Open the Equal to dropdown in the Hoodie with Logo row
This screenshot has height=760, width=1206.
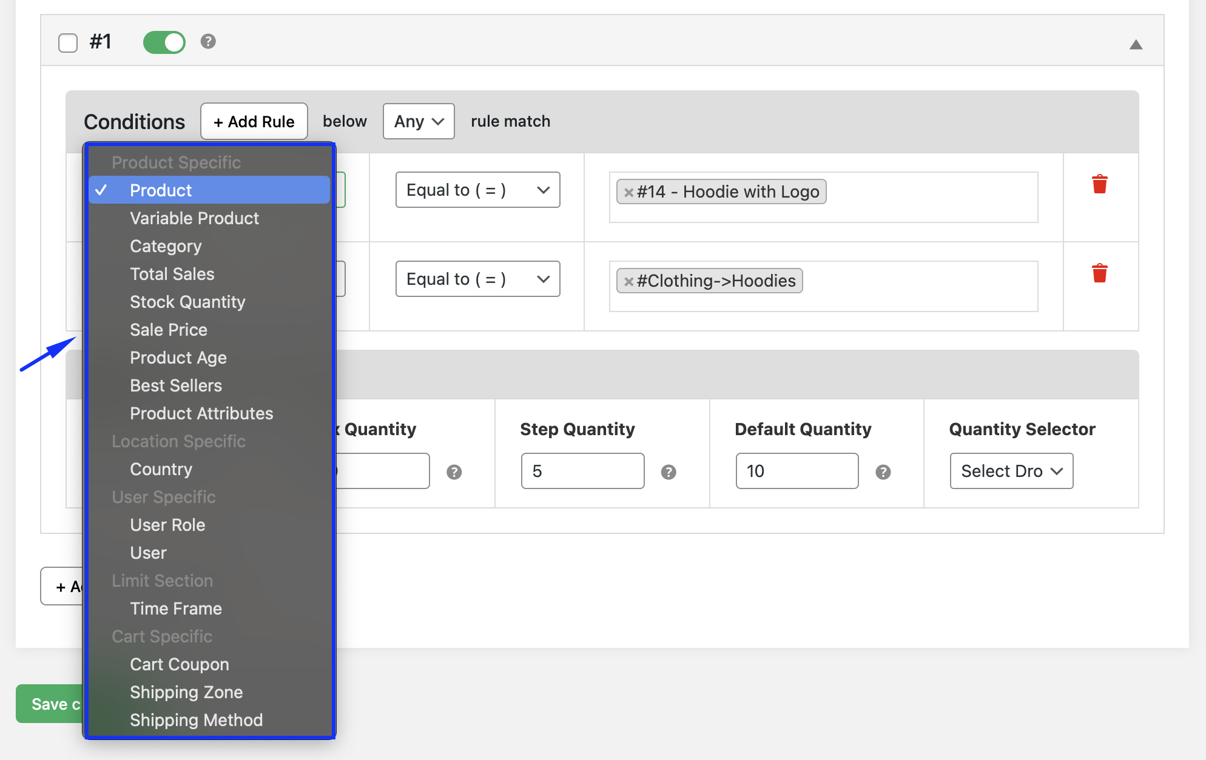[x=477, y=190]
